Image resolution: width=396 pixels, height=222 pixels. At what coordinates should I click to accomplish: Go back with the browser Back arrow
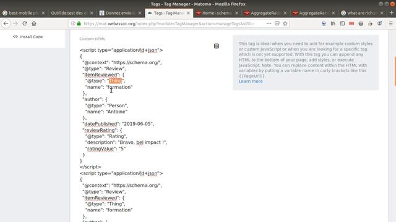6,23
